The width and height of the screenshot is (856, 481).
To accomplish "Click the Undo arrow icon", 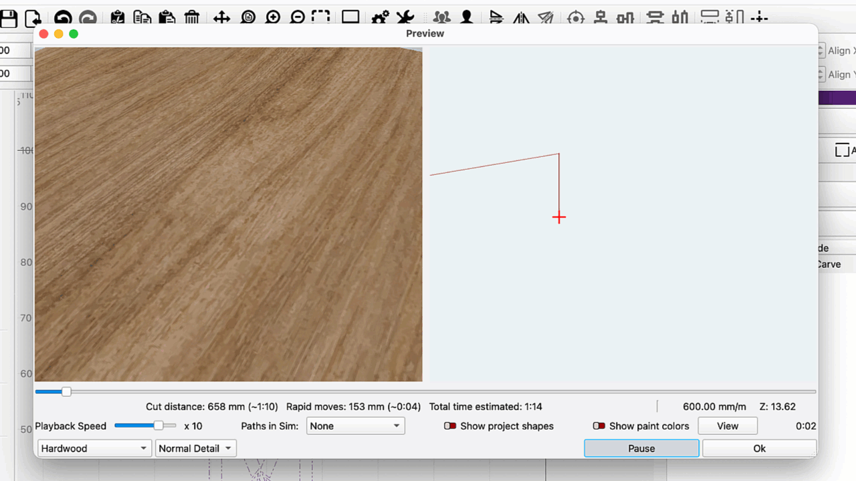I will click(63, 18).
